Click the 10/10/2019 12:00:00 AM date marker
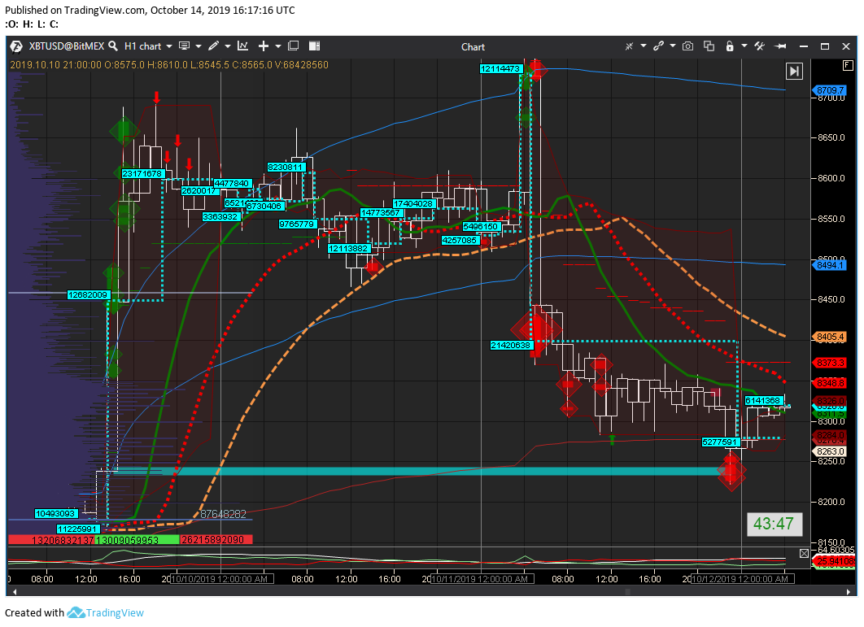 (x=221, y=579)
